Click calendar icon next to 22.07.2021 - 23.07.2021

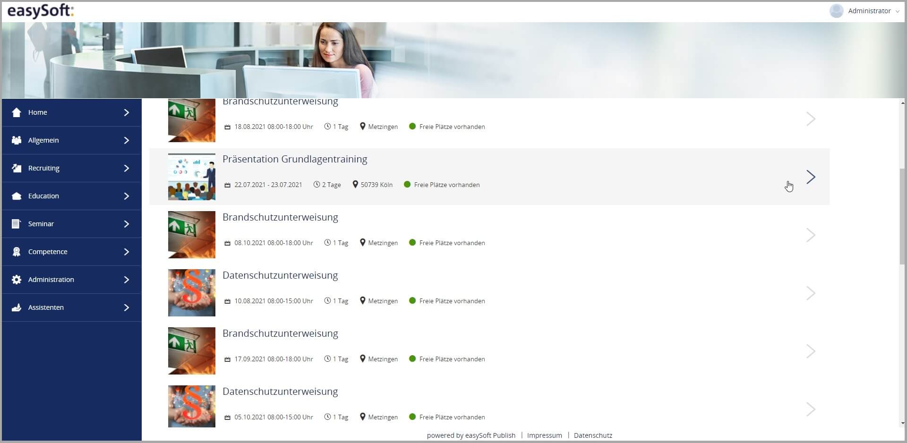click(227, 185)
